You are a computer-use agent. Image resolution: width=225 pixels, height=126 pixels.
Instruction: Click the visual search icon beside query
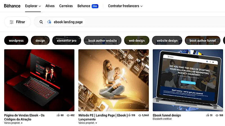click(49, 22)
